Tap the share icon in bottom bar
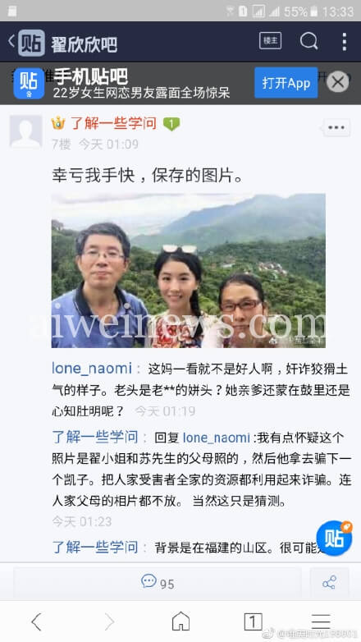Viewport: 361px width, 642px height. click(330, 582)
